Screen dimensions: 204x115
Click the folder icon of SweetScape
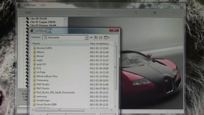[34, 100]
